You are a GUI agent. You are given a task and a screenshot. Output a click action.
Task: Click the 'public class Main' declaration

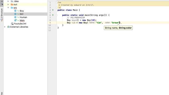(68, 10)
